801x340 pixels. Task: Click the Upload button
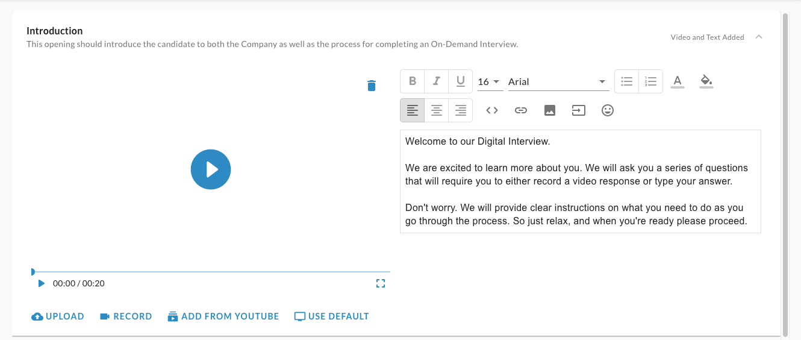coord(58,316)
